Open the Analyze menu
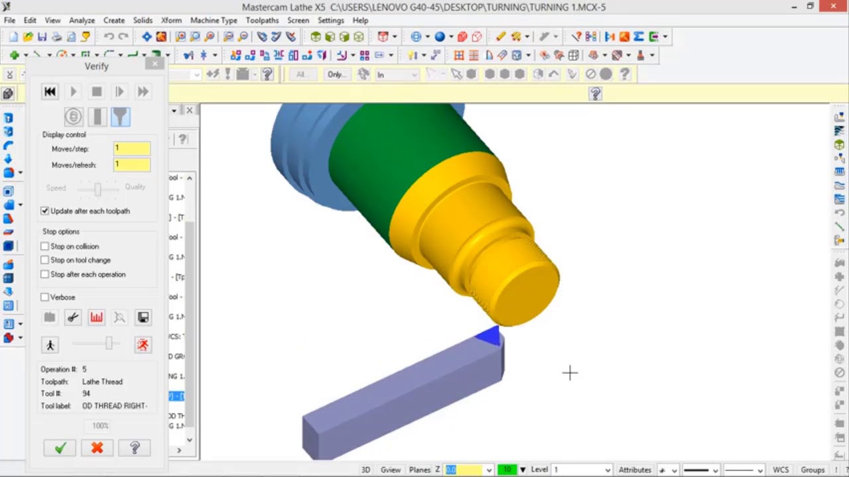This screenshot has height=477, width=849. click(x=82, y=21)
